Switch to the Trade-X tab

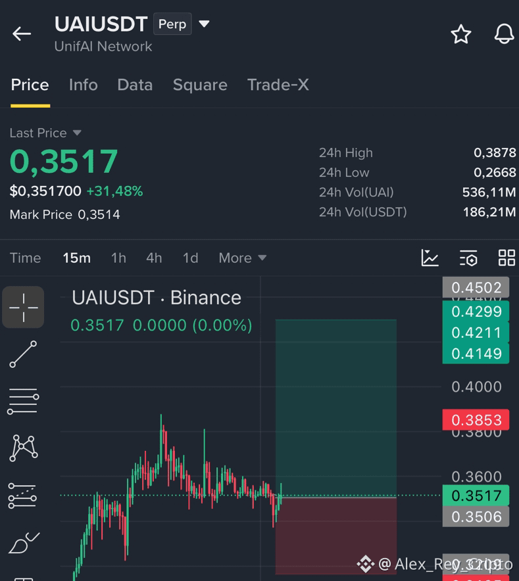(278, 85)
